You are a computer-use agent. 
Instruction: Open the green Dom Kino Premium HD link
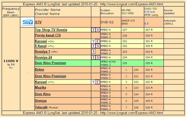[50, 63]
